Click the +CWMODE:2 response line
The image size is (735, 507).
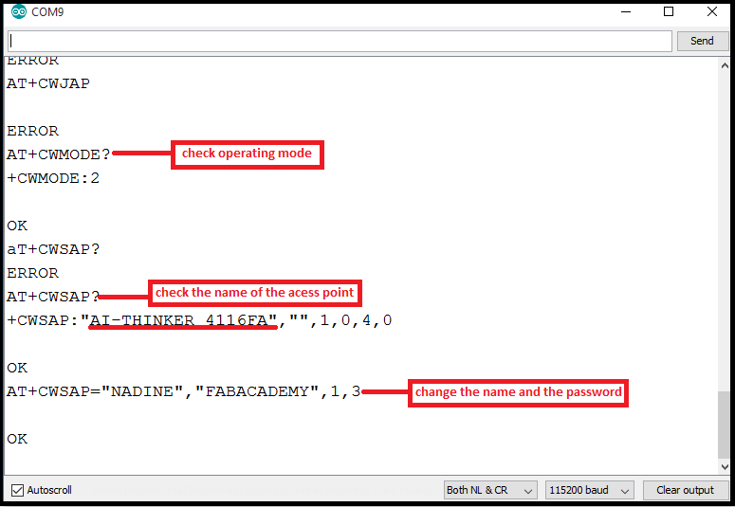53,178
